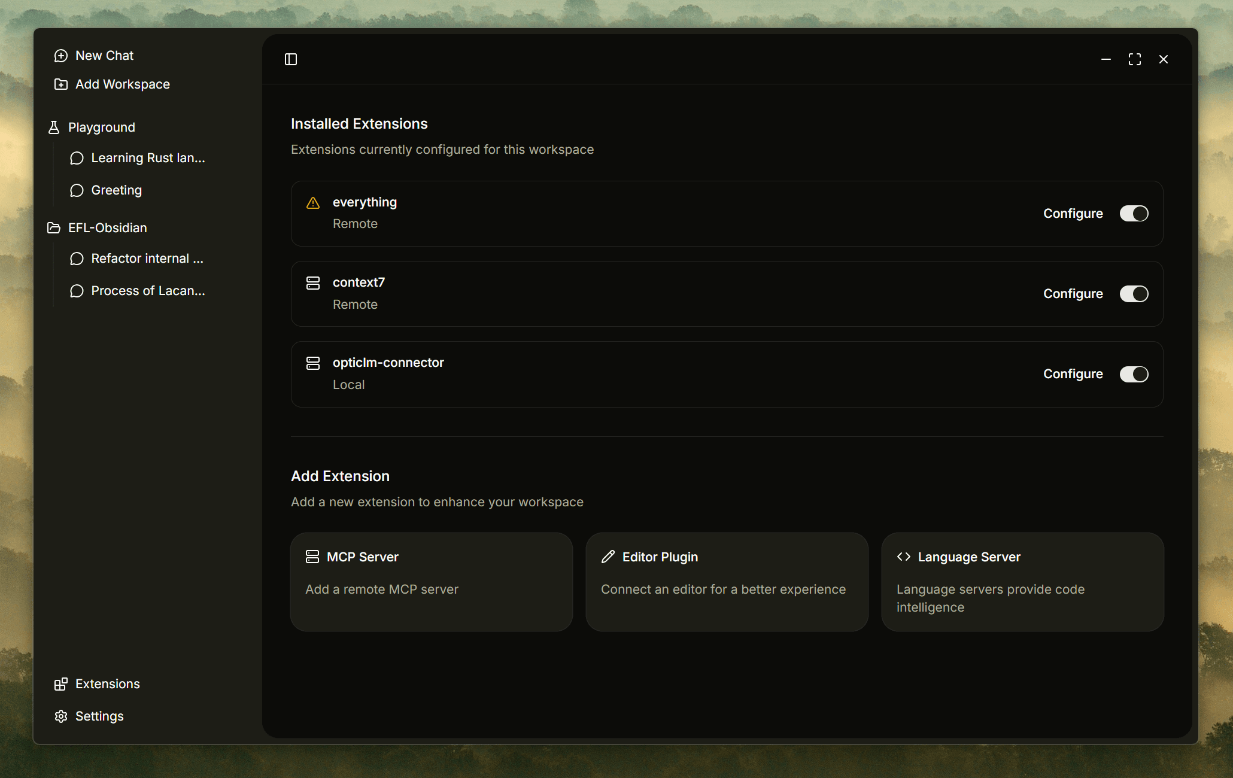Turn off the context7 extension switch
Image resolution: width=1233 pixels, height=778 pixels.
pyautogui.click(x=1134, y=294)
